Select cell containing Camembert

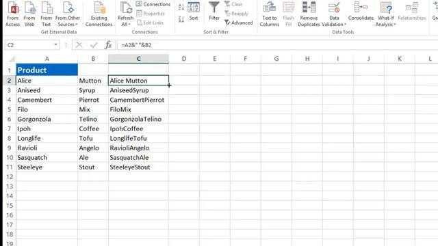coord(47,100)
